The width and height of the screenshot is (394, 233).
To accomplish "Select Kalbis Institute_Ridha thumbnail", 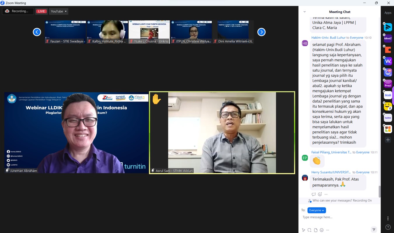I will (x=107, y=32).
